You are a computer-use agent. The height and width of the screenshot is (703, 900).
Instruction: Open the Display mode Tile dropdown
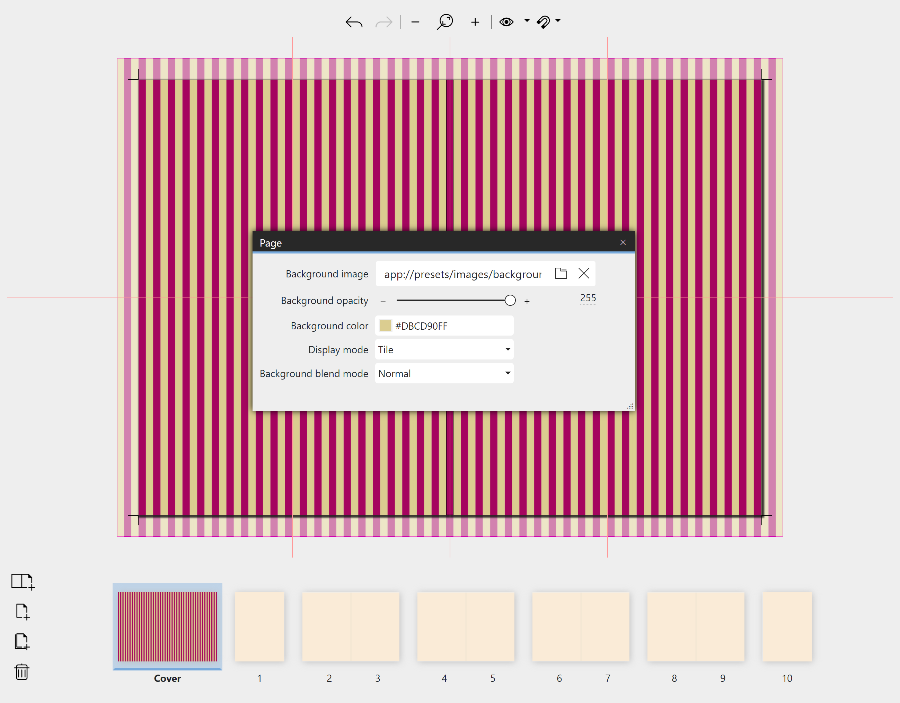click(444, 349)
